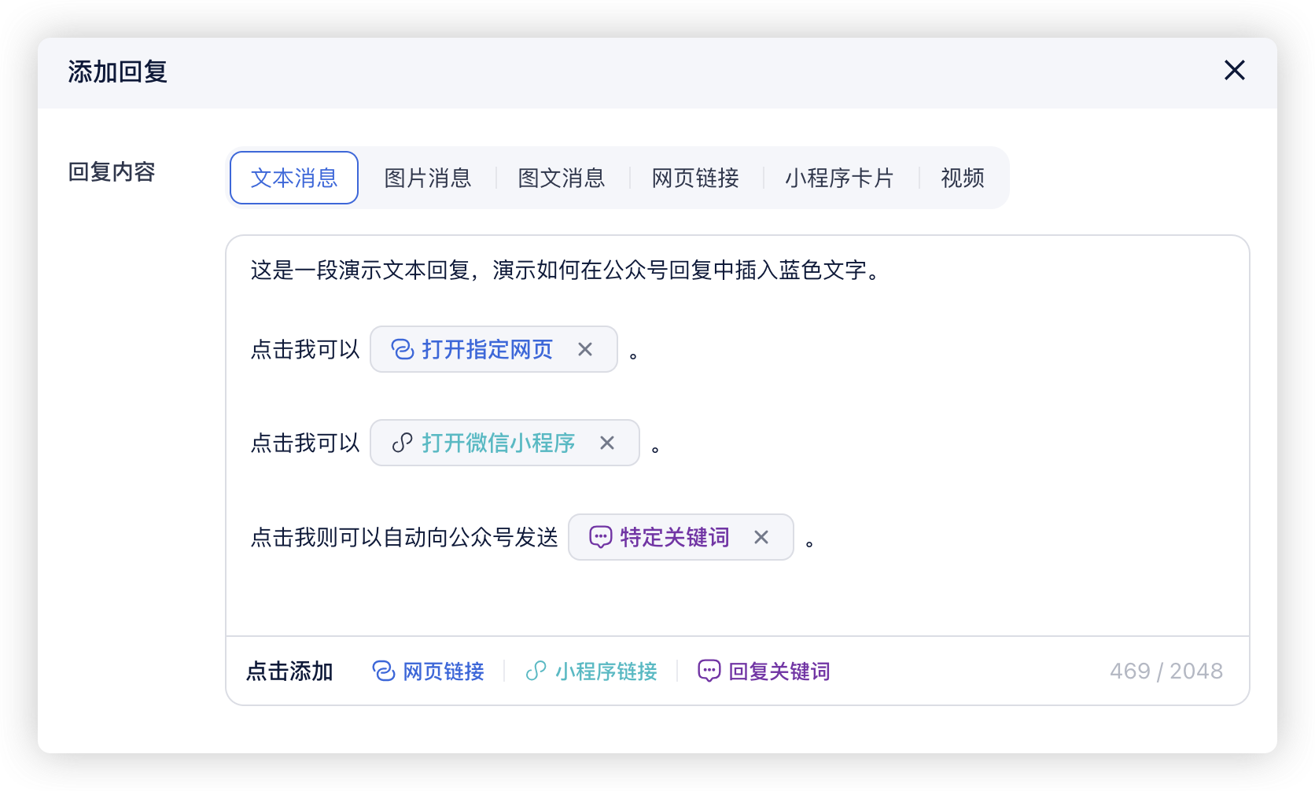Click the first line of demo reply text
Viewport: 1315px width, 791px height.
click(565, 270)
